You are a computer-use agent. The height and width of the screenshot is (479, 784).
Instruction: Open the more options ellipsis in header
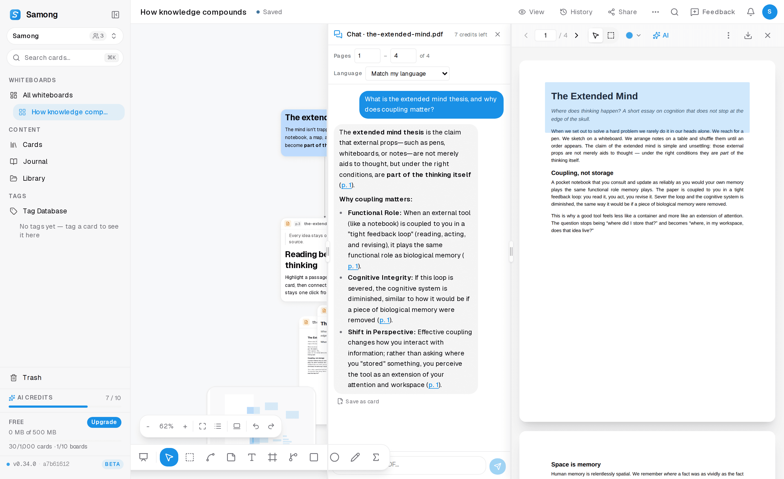(x=656, y=12)
